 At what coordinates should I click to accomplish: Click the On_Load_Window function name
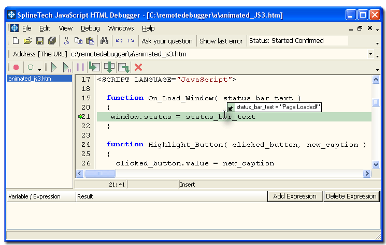click(x=181, y=98)
